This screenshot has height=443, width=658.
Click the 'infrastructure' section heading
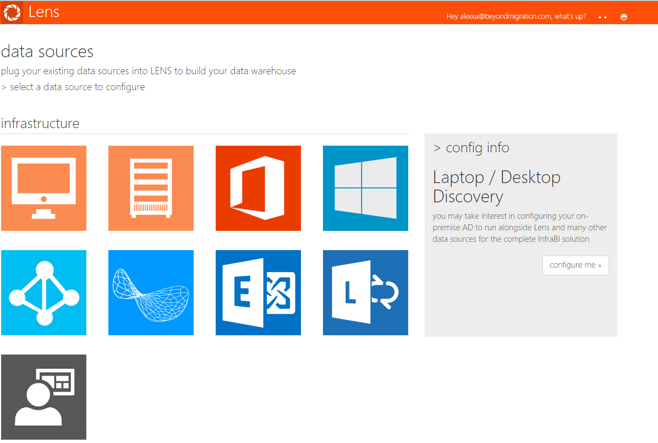(40, 123)
